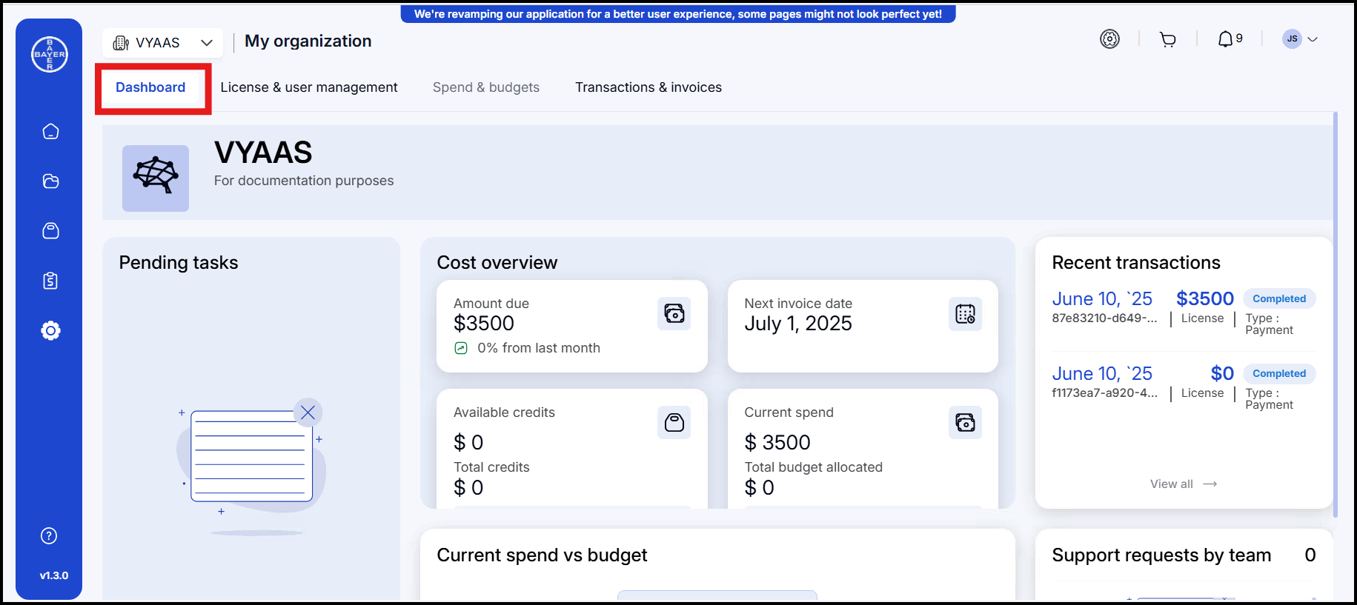
Task: Click the Cost overview heading
Action: tap(497, 263)
